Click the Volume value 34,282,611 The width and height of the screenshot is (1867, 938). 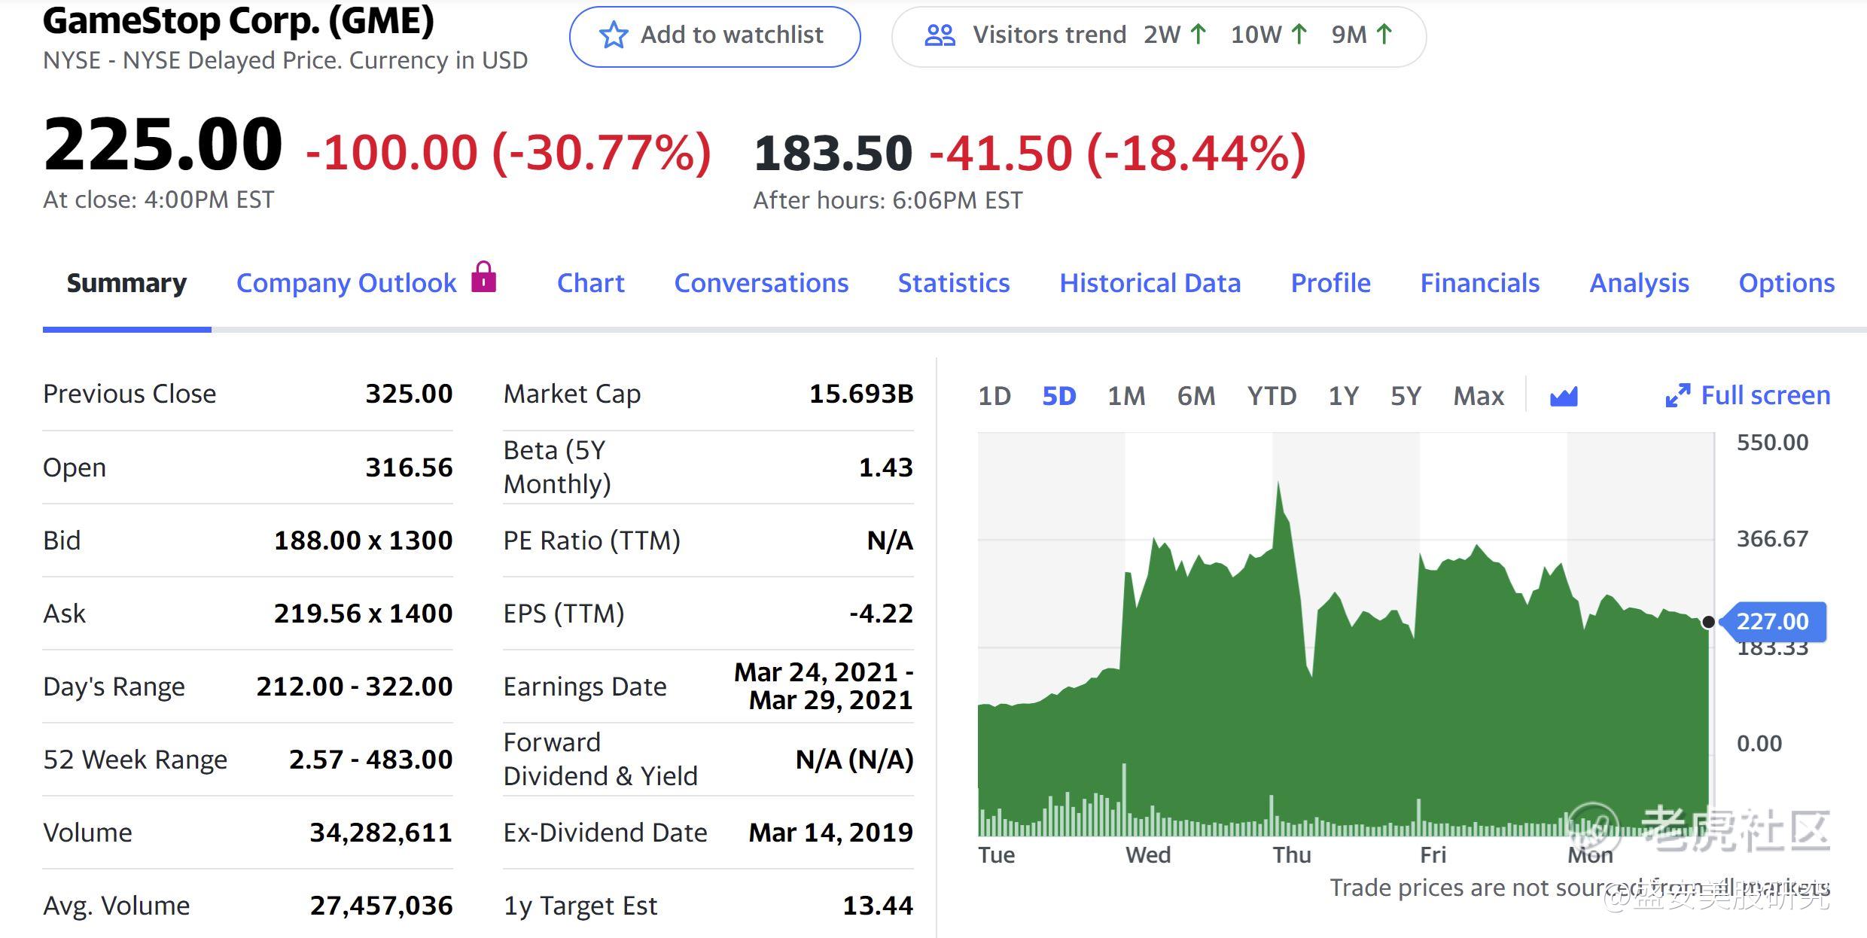(x=381, y=833)
